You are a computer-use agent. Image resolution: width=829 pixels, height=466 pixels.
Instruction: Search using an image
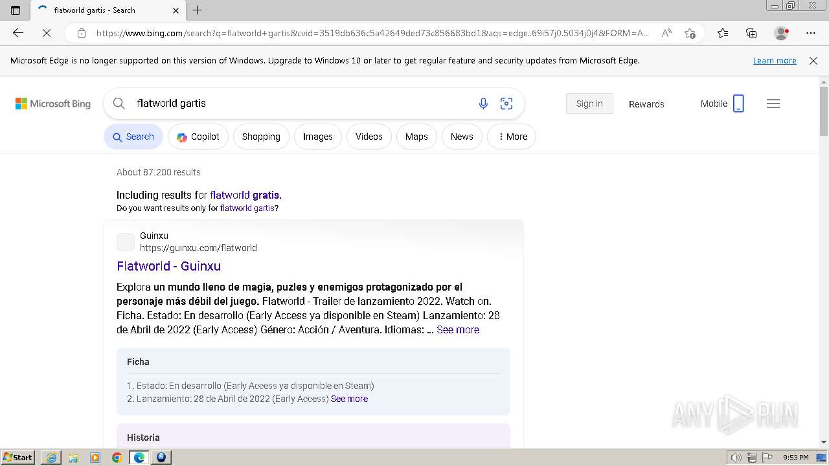[506, 104]
